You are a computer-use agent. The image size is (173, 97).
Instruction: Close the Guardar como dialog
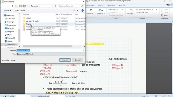tap(84, 2)
